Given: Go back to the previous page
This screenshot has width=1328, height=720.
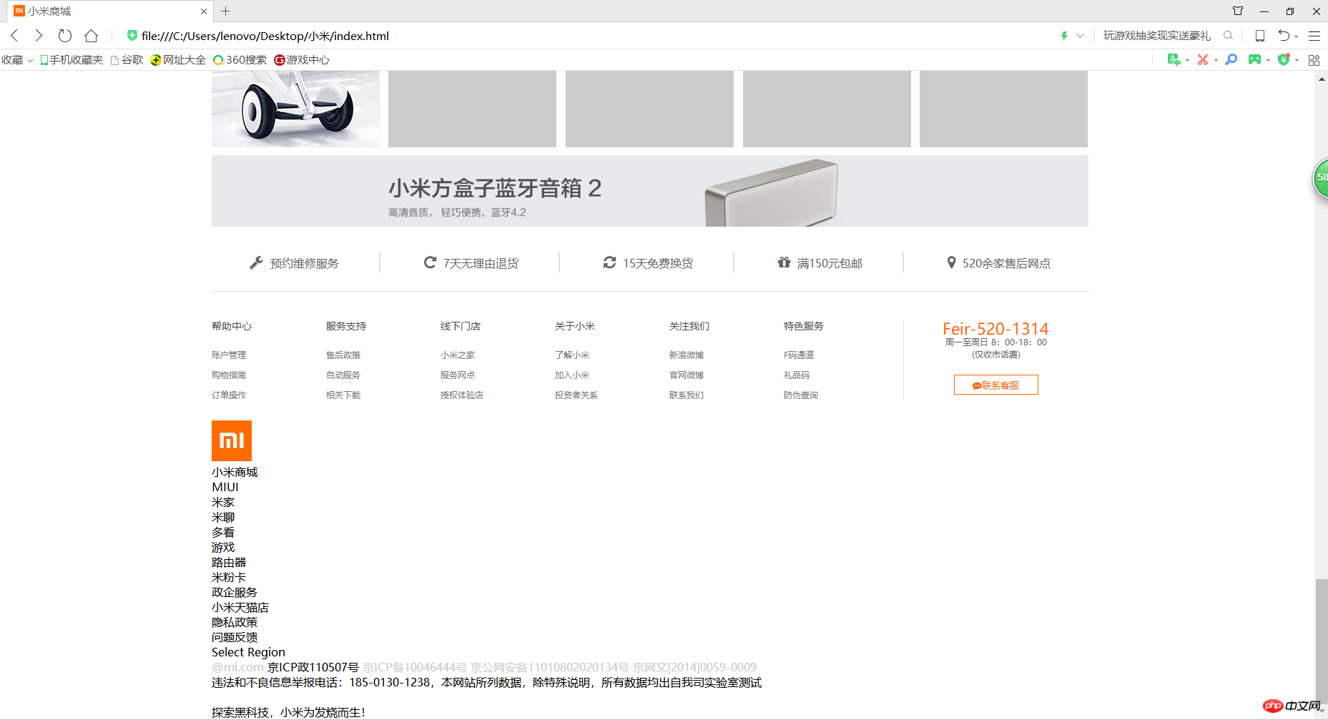Looking at the screenshot, I should (14, 36).
